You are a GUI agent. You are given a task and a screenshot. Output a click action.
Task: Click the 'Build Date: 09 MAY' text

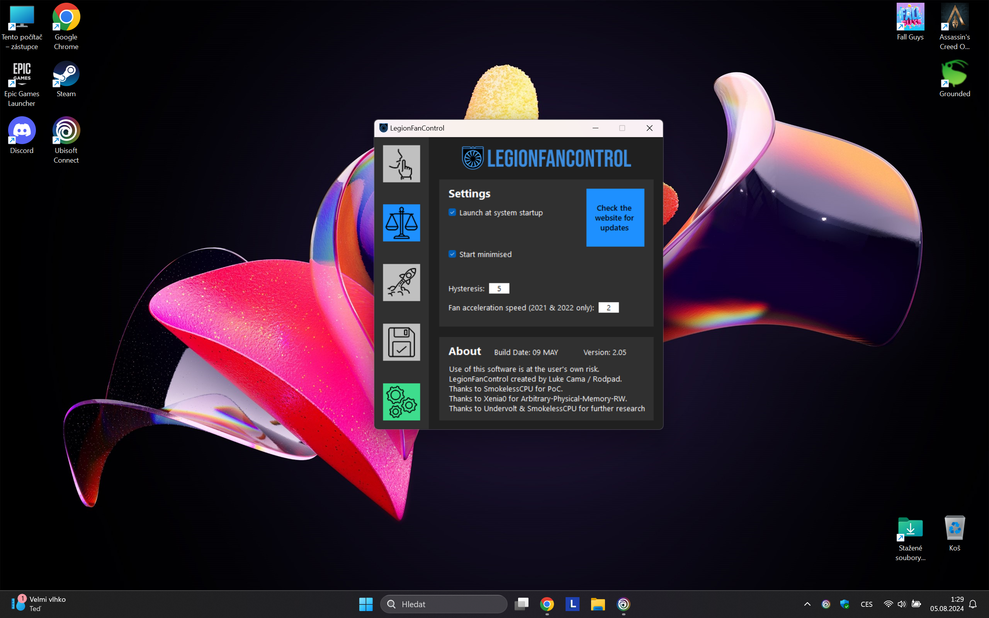coord(526,352)
